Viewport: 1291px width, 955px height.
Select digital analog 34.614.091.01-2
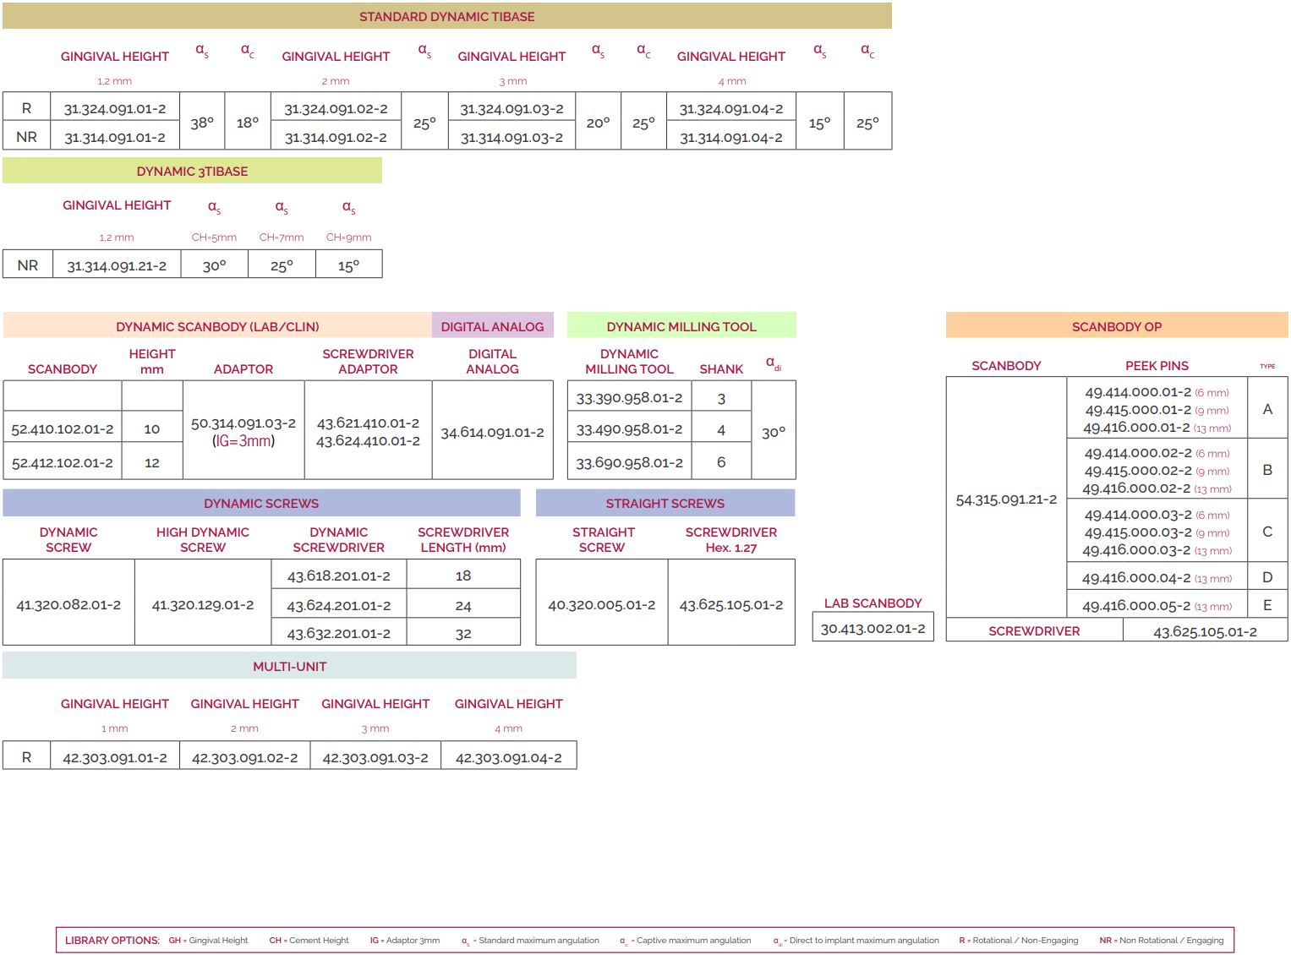tap(492, 432)
